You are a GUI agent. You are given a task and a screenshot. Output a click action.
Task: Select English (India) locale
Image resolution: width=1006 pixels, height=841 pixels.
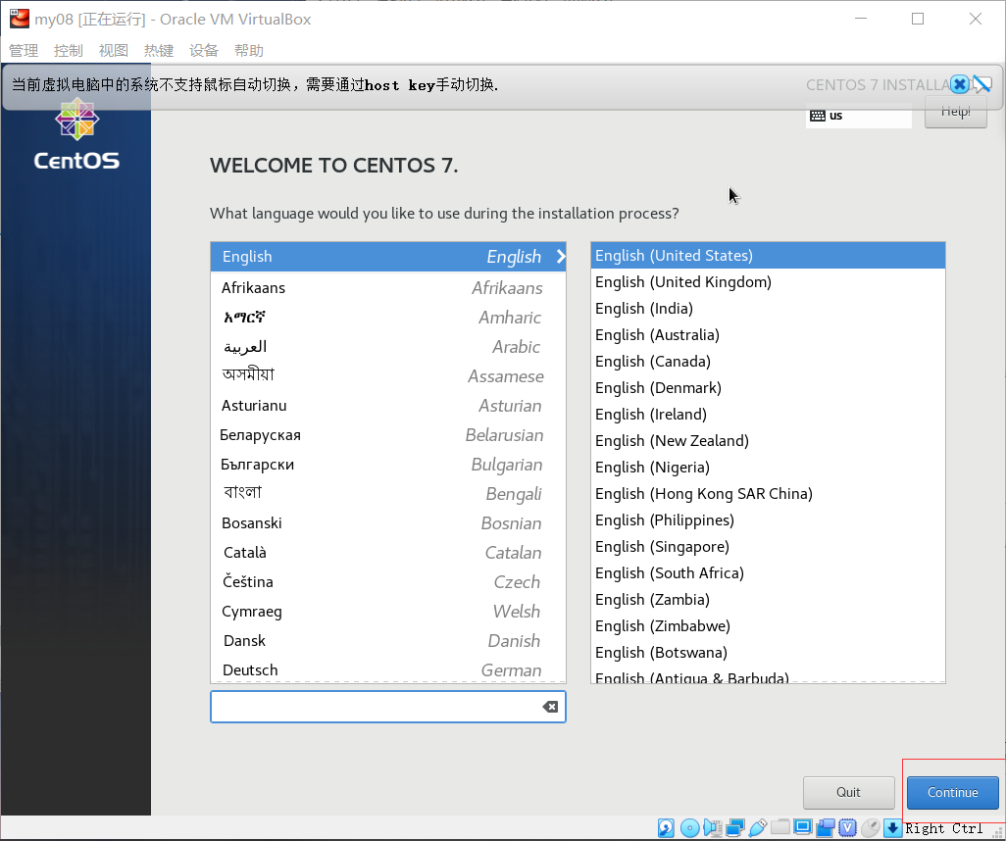point(768,309)
